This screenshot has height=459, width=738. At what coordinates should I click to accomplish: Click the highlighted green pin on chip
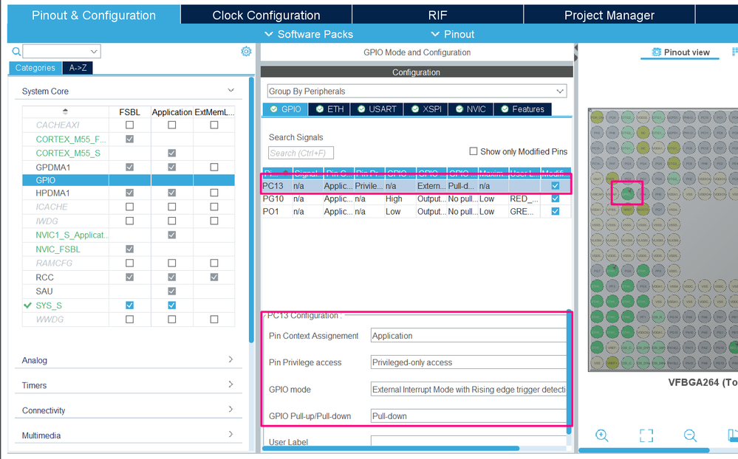tap(627, 193)
